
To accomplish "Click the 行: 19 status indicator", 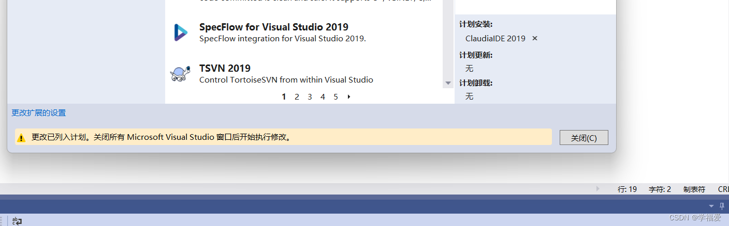I will [627, 189].
